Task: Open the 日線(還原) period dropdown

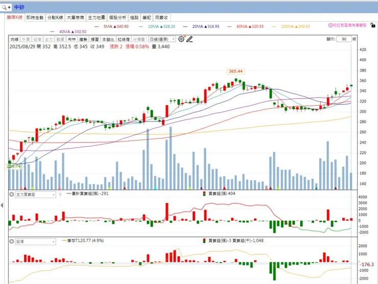Action: (162, 39)
